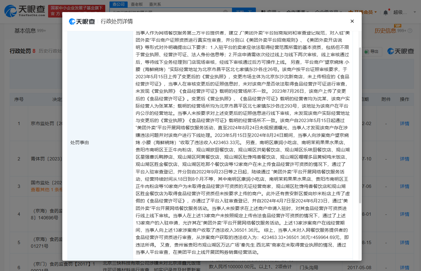Click the 天眼查 watermark logo beside 导出
421x271 pixels.
pos(401,51)
